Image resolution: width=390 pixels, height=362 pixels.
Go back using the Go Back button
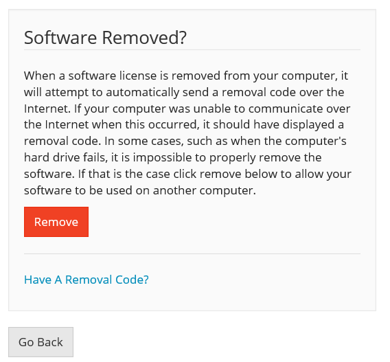pyautogui.click(x=41, y=342)
